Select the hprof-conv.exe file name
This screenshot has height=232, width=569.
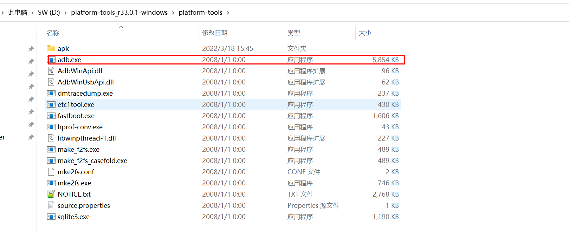pos(80,127)
